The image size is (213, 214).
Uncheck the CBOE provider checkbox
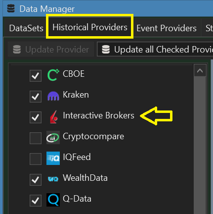[x=36, y=76]
